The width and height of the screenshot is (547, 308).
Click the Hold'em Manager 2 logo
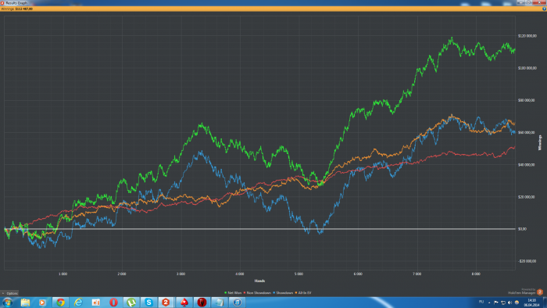point(540,292)
